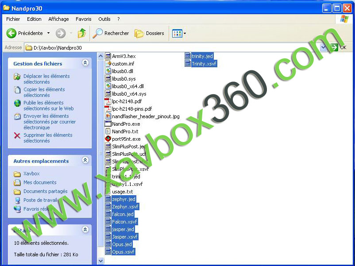Collapse the Autres emplacements panel
The image size is (355, 266).
tap(85, 160)
